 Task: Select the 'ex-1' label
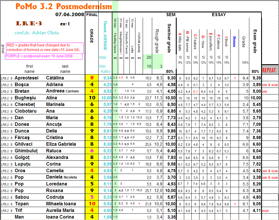65,24
